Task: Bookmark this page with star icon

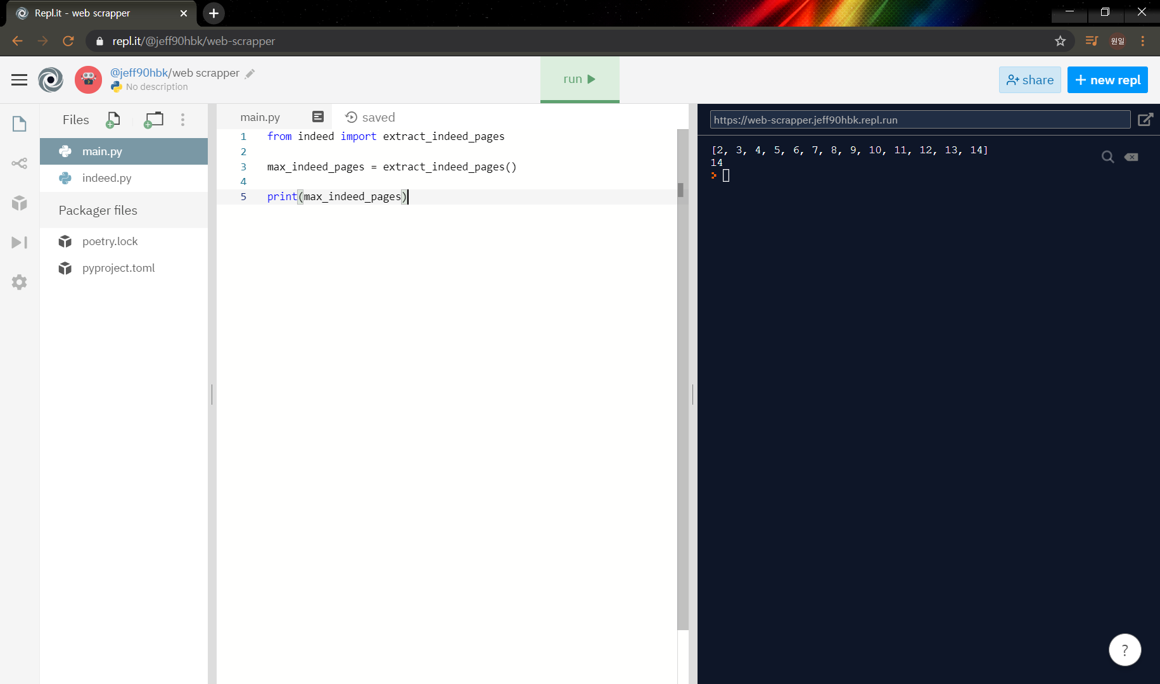Action: point(1060,41)
